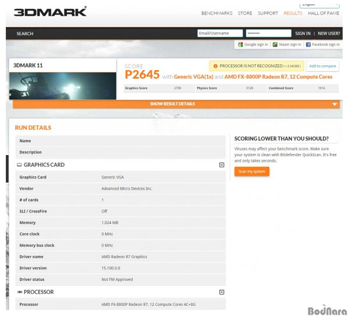The height and width of the screenshot is (317, 349).
Task: Open the Hall of Fame page
Action: point(323,13)
